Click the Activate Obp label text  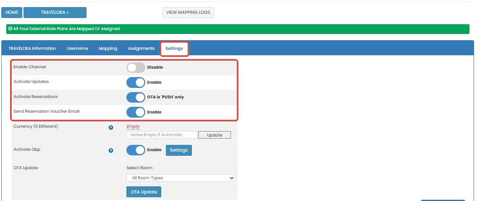point(27,149)
